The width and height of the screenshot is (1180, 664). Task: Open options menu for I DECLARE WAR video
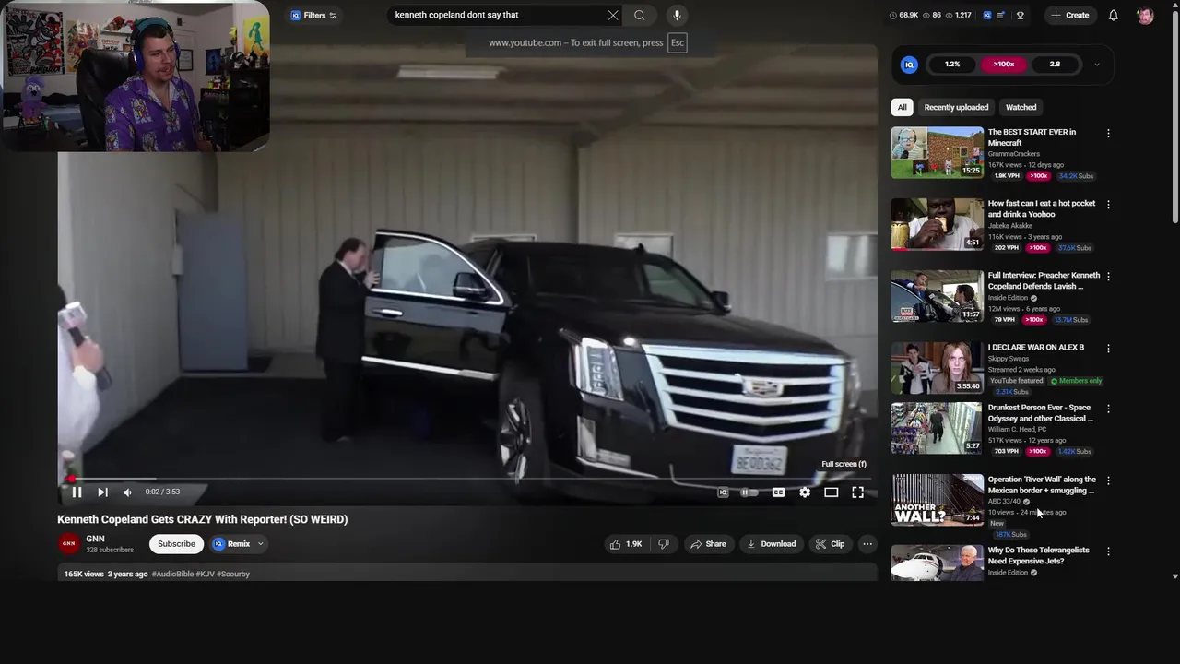tap(1108, 348)
